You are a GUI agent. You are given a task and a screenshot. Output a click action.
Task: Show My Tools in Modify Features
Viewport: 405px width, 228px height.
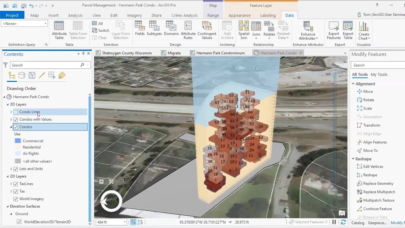pyautogui.click(x=379, y=74)
